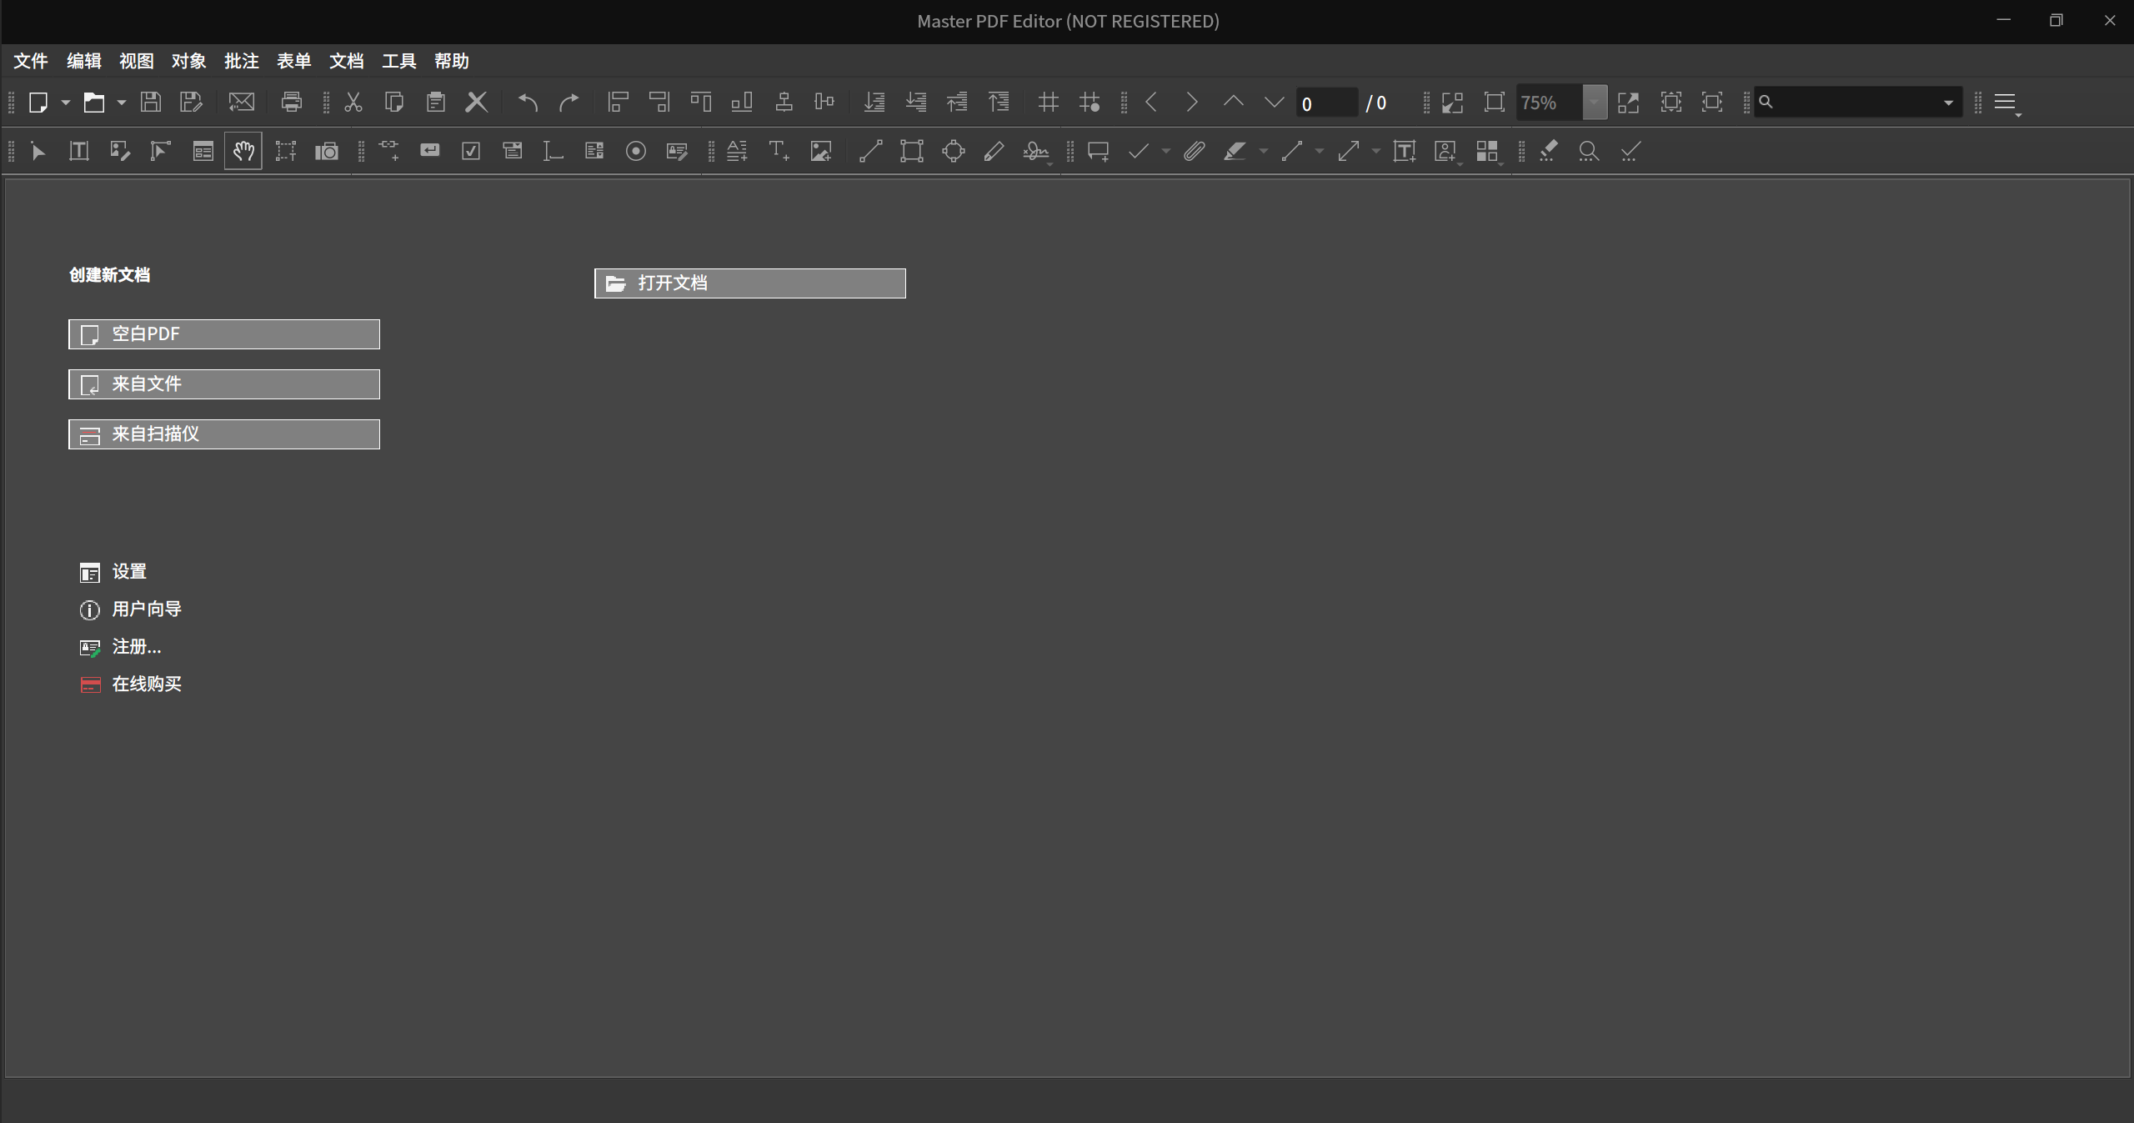Image resolution: width=2134 pixels, height=1123 pixels.
Task: Open the 对象 menu
Action: coord(188,61)
